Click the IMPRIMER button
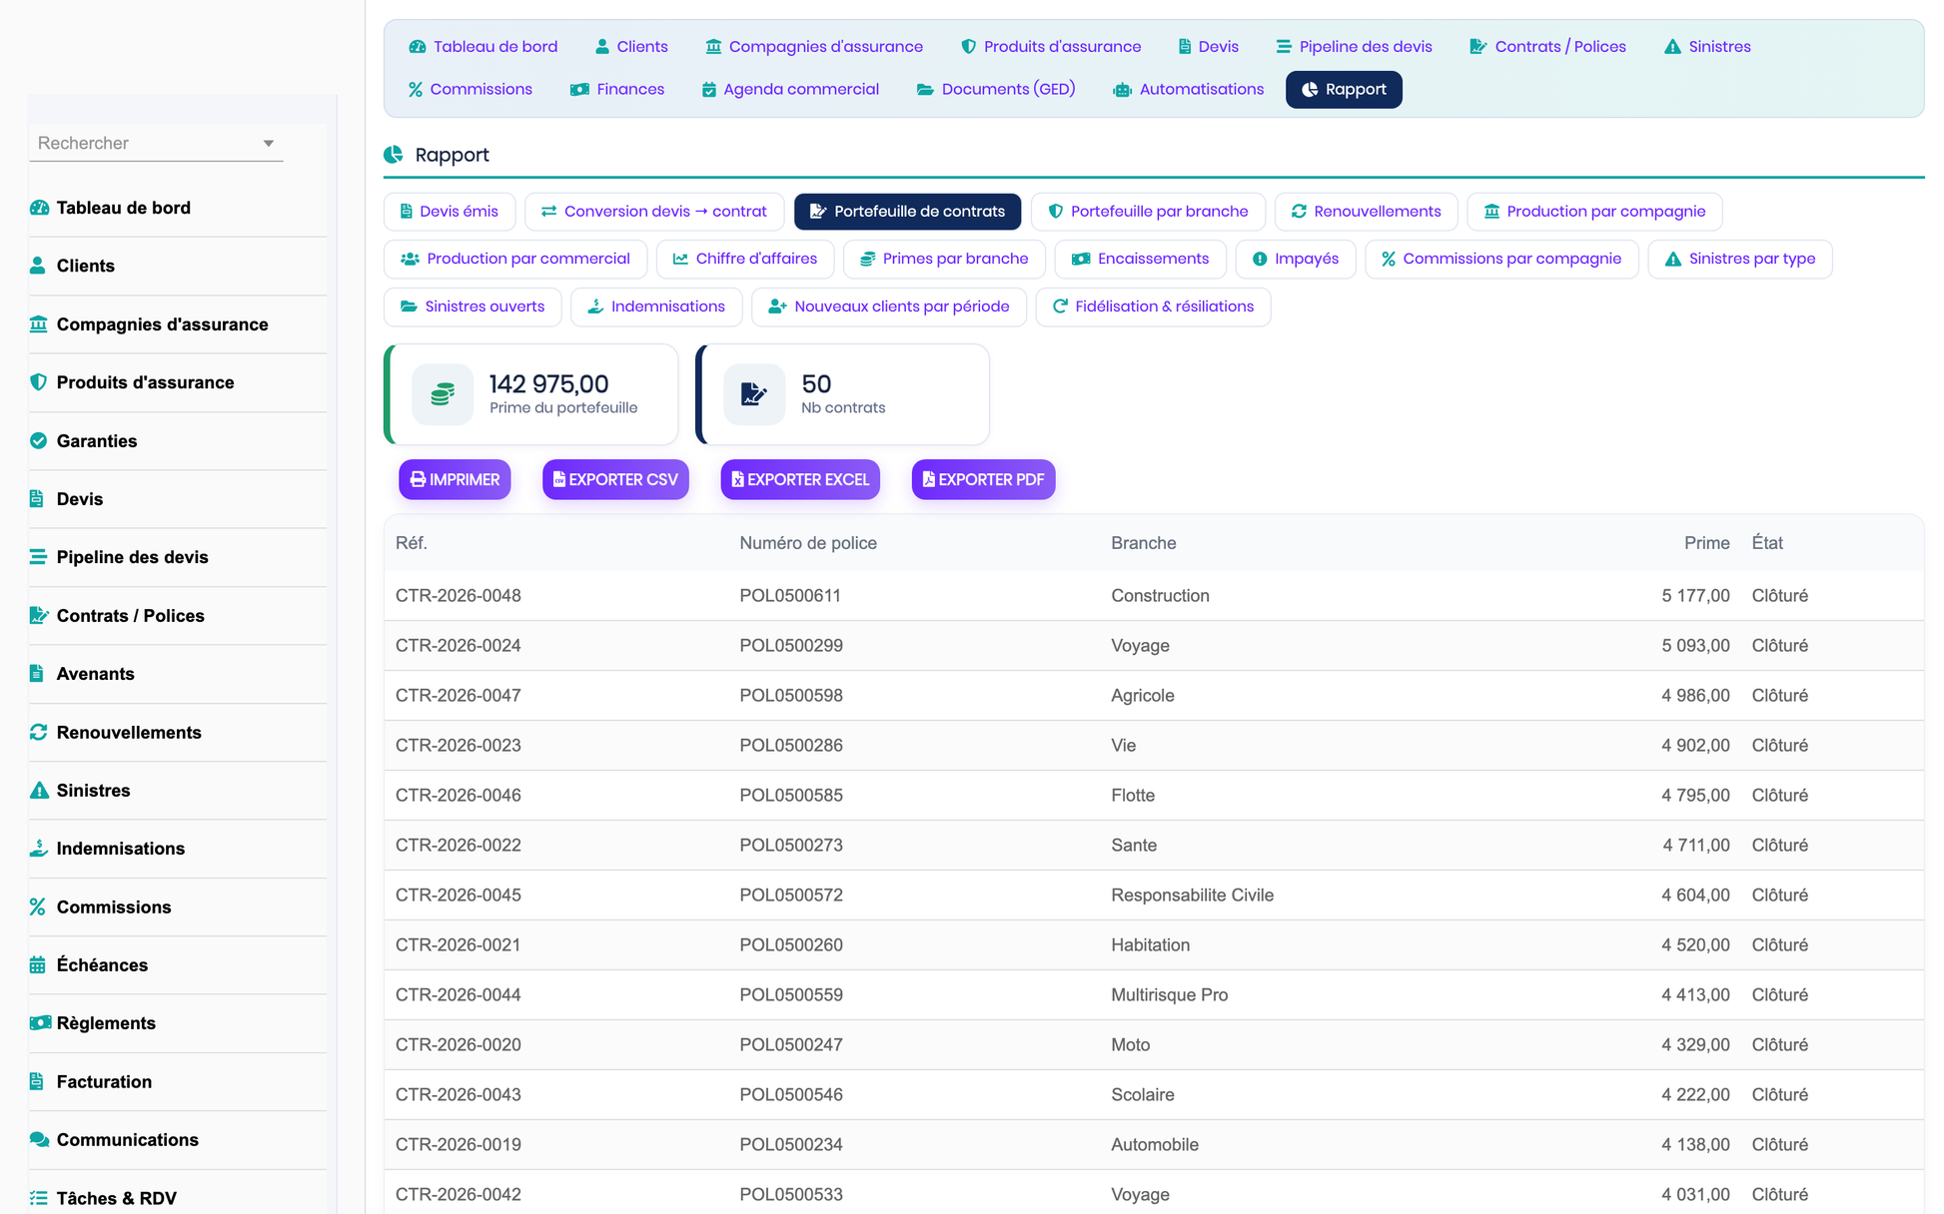Viewport: 1944px width, 1214px height. [x=455, y=480]
